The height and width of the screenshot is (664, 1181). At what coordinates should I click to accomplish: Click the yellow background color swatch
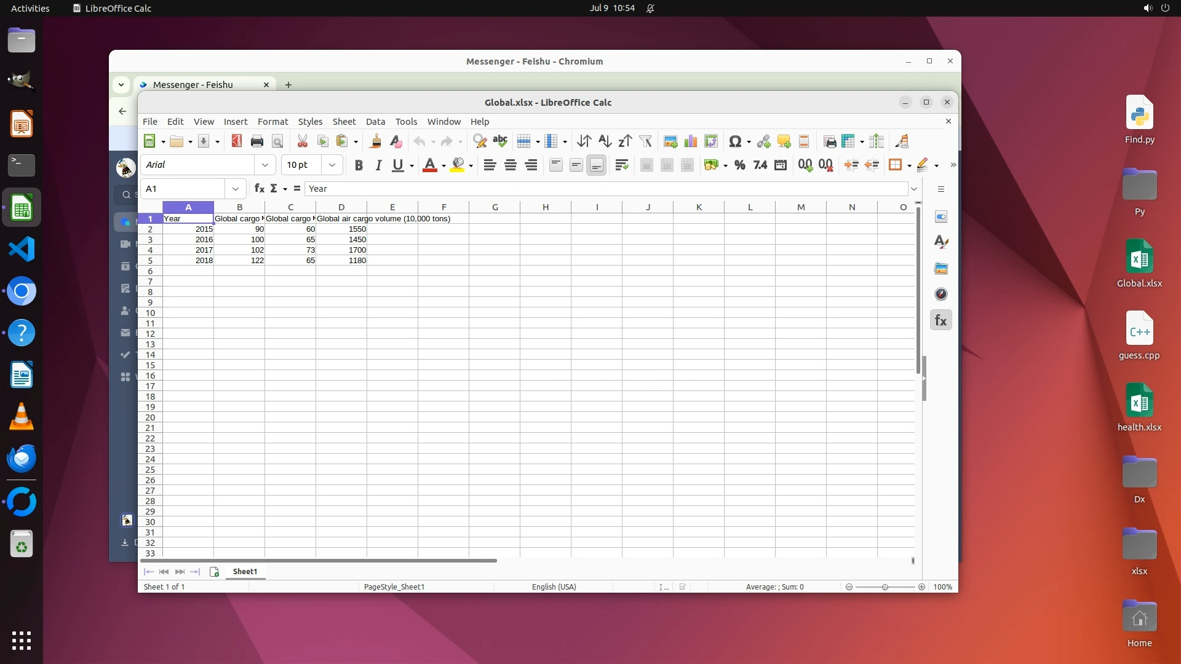pyautogui.click(x=457, y=165)
